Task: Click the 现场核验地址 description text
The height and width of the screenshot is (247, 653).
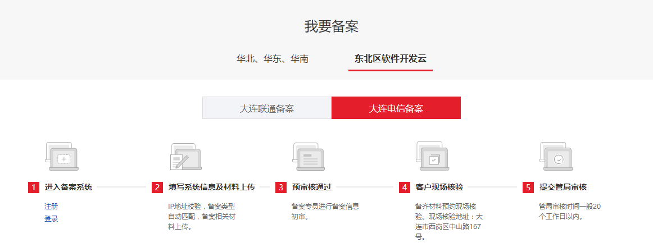Action: pyautogui.click(x=449, y=222)
